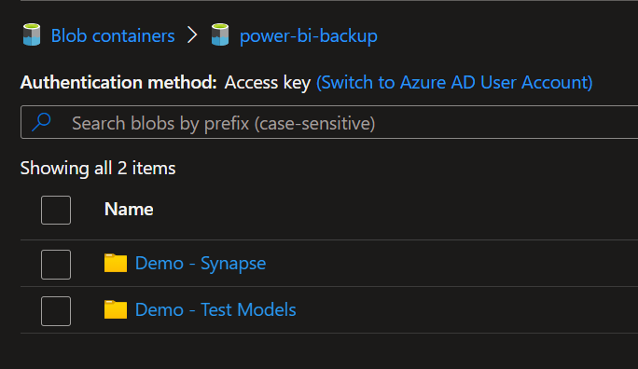Click the Access key authentication value
The image size is (638, 369).
[x=268, y=83]
